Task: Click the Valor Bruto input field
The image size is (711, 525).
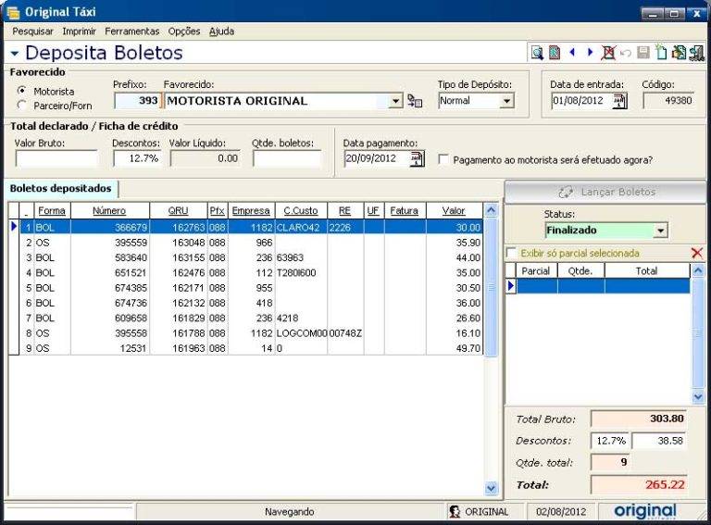Action: click(x=56, y=158)
